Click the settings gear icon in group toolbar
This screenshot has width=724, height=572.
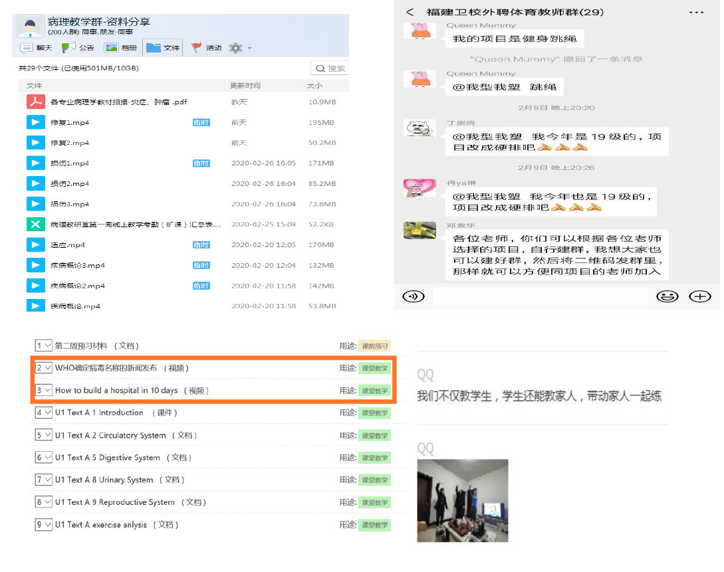(x=235, y=48)
